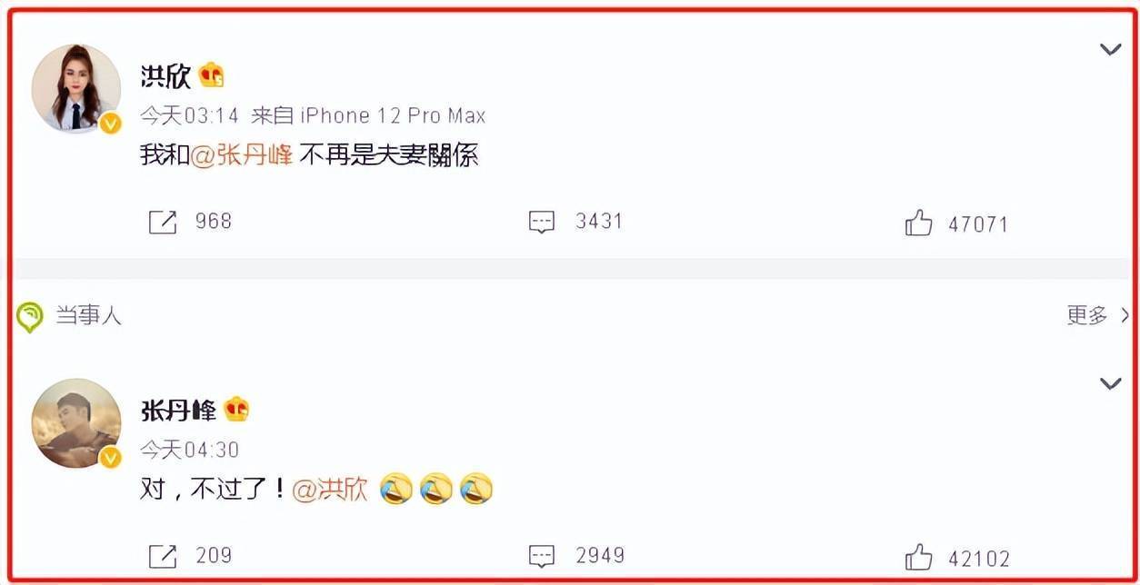1140x585 pixels.
Task: Click the repost icon on 张丹峰's post
Action: coord(162,555)
